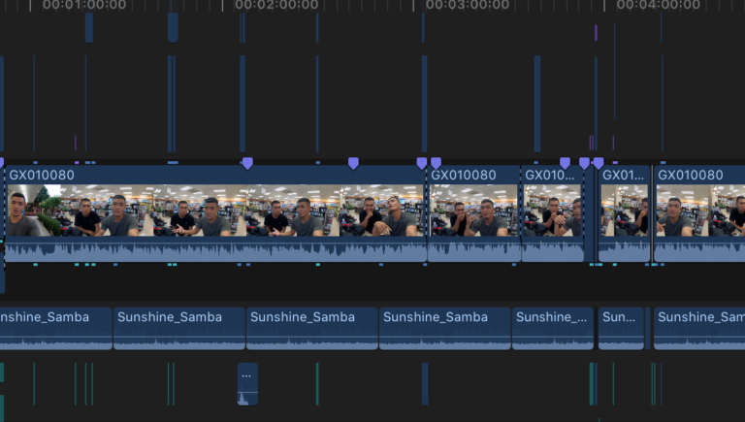Click the second purple marker on the long GX010080 clip
Image resolution: width=745 pixels, height=422 pixels.
353,163
